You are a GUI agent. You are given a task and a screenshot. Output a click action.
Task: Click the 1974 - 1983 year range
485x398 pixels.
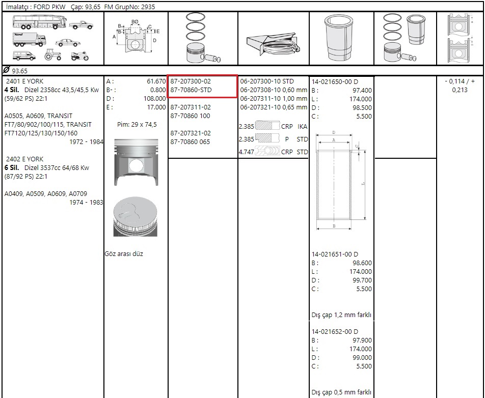(86, 203)
